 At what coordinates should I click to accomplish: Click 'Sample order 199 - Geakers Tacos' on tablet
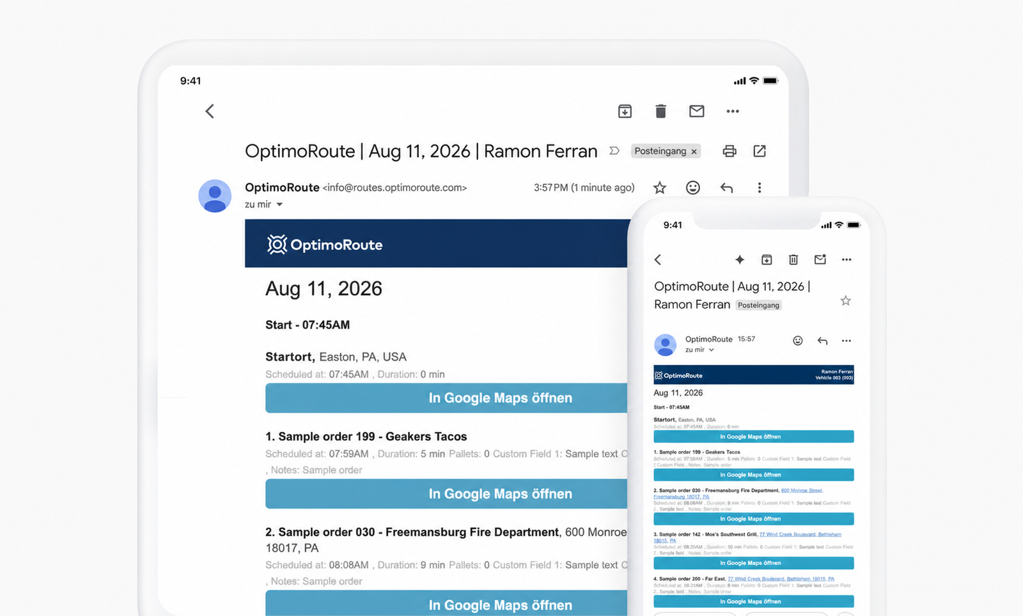pos(366,436)
